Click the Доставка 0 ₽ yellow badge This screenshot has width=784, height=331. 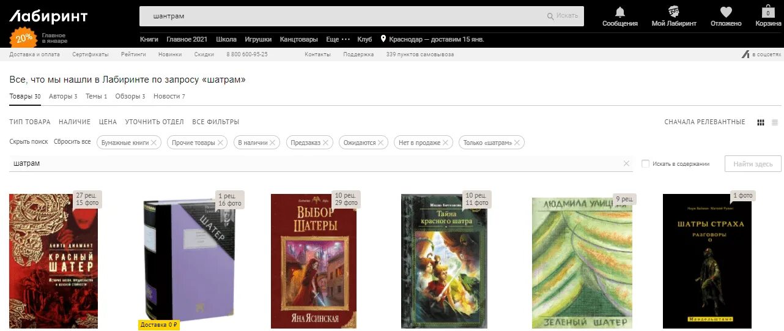tap(159, 325)
